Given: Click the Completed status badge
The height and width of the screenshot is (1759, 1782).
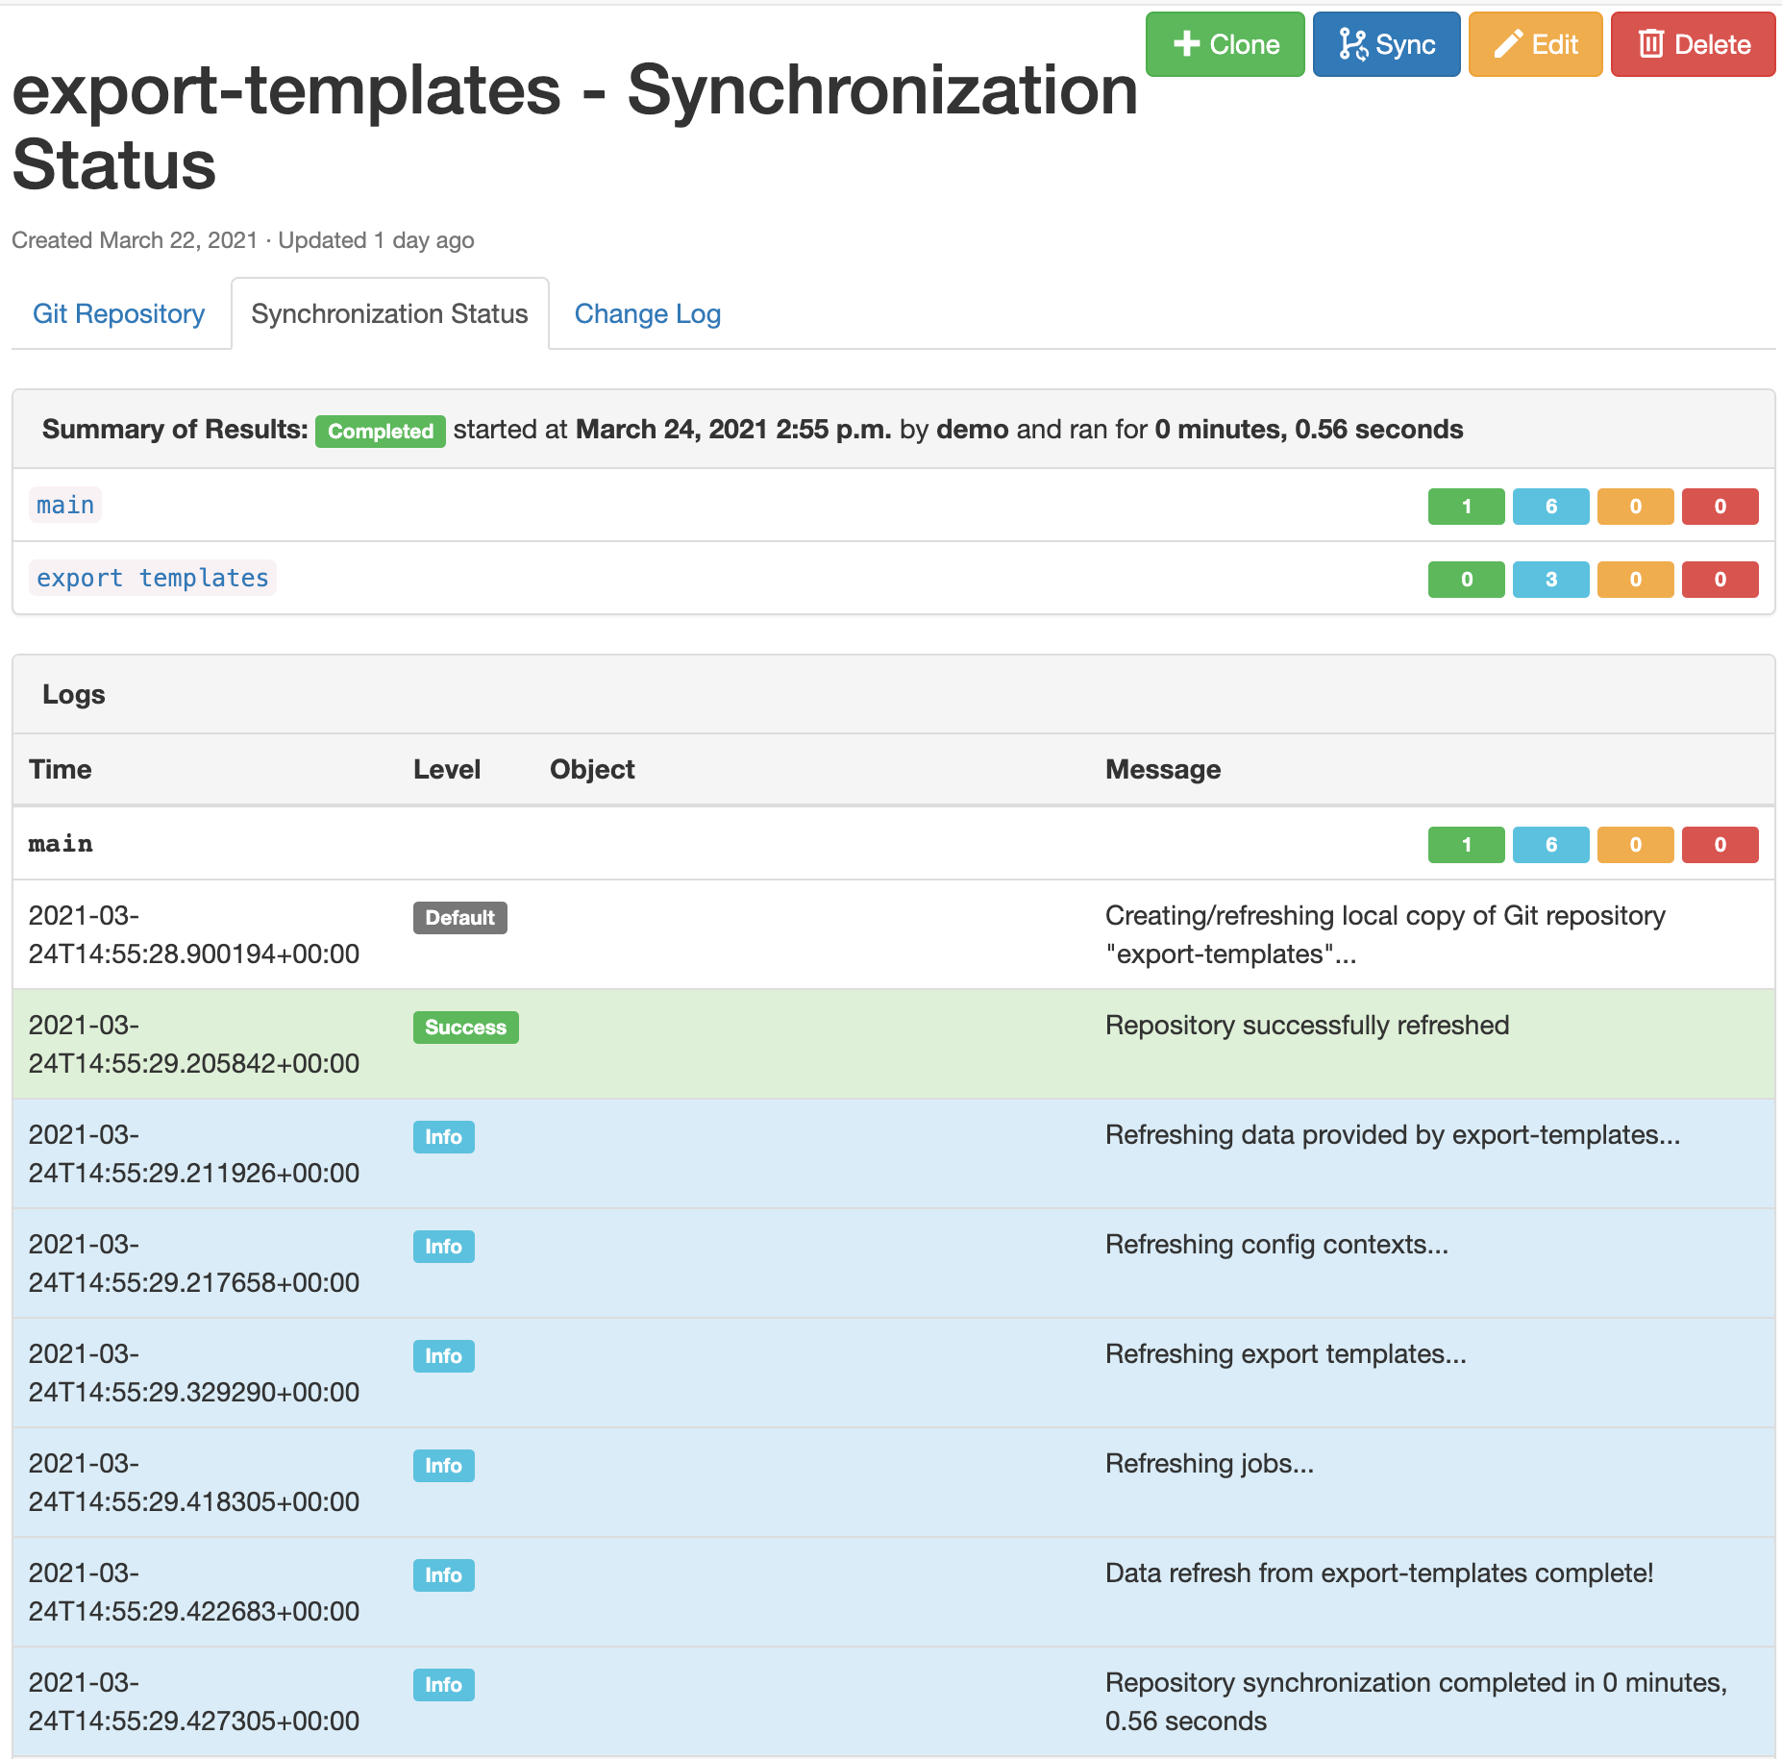Looking at the screenshot, I should [381, 431].
